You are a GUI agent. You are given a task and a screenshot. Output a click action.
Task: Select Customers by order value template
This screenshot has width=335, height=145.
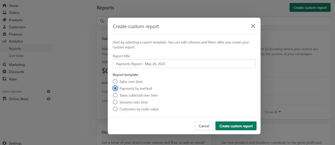click(x=115, y=109)
